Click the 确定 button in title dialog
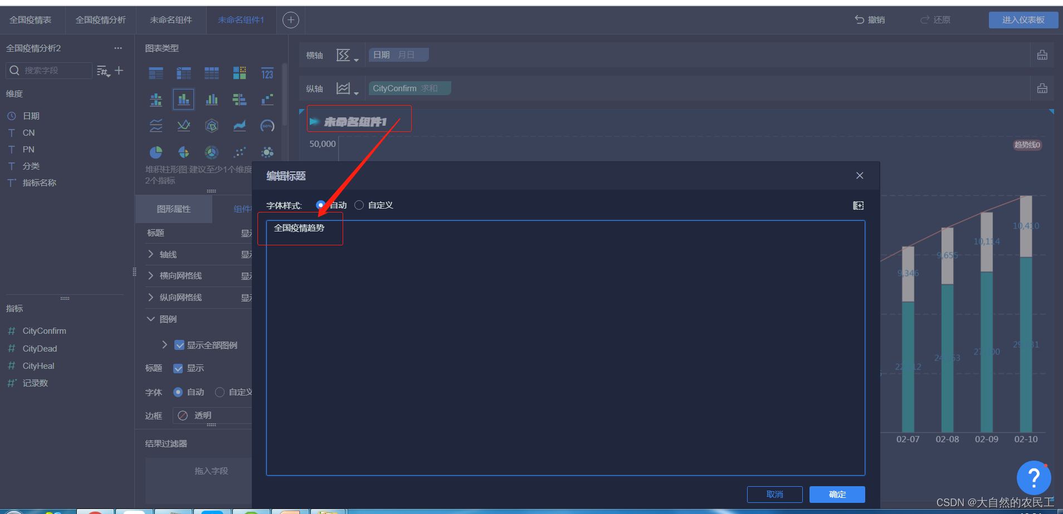The image size is (1063, 514). tap(837, 494)
